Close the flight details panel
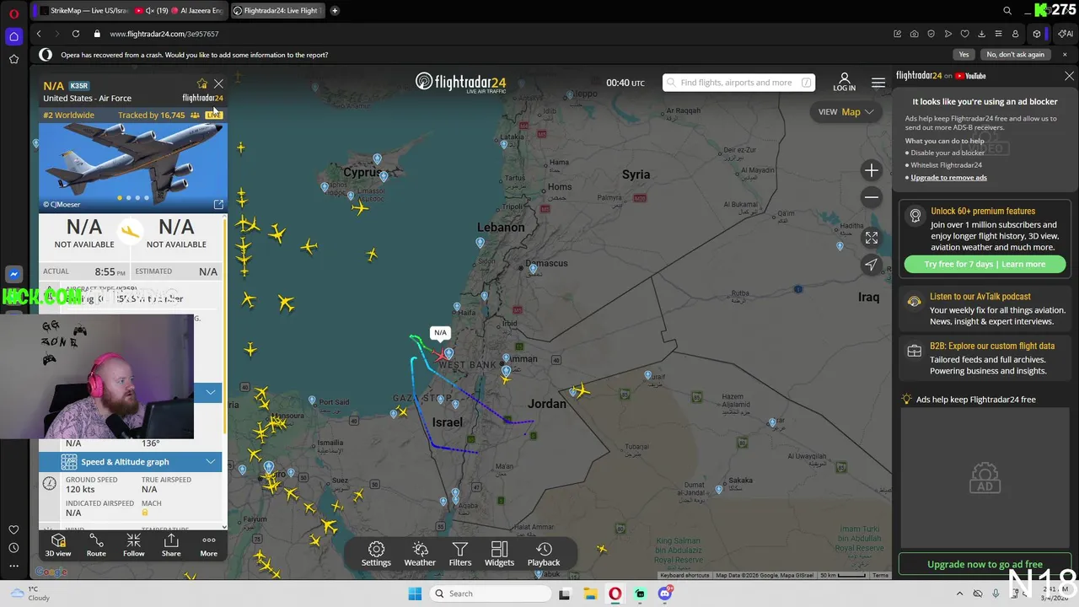Screen dimensions: 1079x607 pyautogui.click(x=218, y=83)
